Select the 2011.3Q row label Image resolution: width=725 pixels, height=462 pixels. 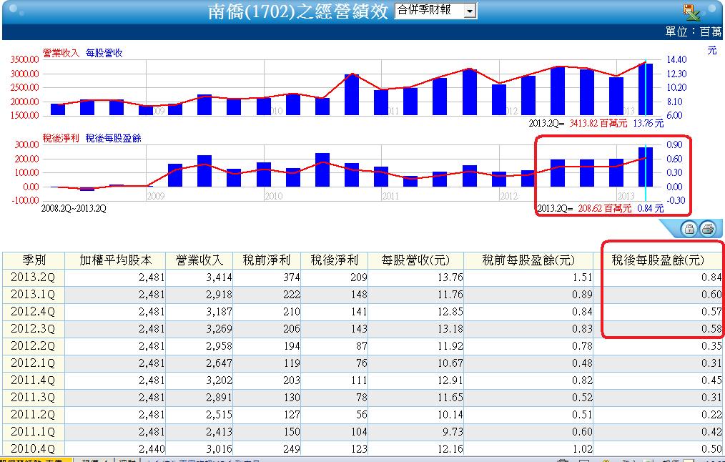tap(33, 397)
